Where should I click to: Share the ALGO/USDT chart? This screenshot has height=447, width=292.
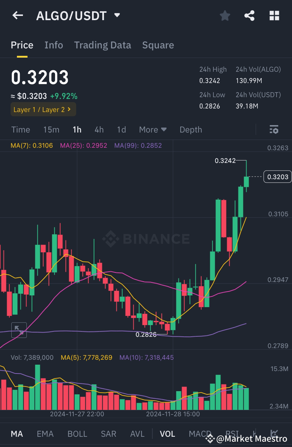click(x=249, y=16)
